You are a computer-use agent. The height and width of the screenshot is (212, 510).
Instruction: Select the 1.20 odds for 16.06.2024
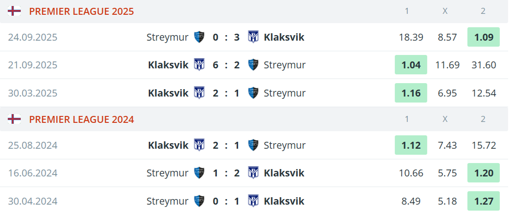click(x=483, y=173)
